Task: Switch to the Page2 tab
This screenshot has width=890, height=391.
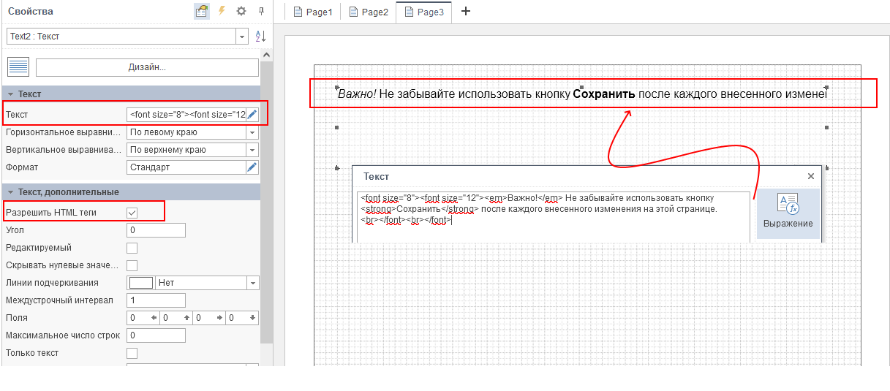Action: [x=369, y=12]
